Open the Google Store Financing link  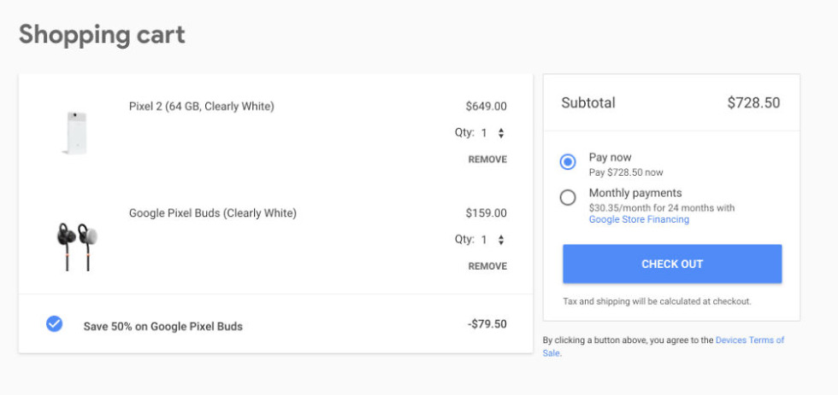click(x=639, y=219)
